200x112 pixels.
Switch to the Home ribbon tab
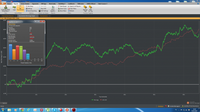pyautogui.click(x=9, y=4)
